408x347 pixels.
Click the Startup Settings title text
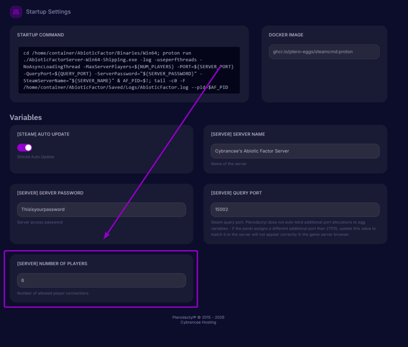[x=48, y=12]
